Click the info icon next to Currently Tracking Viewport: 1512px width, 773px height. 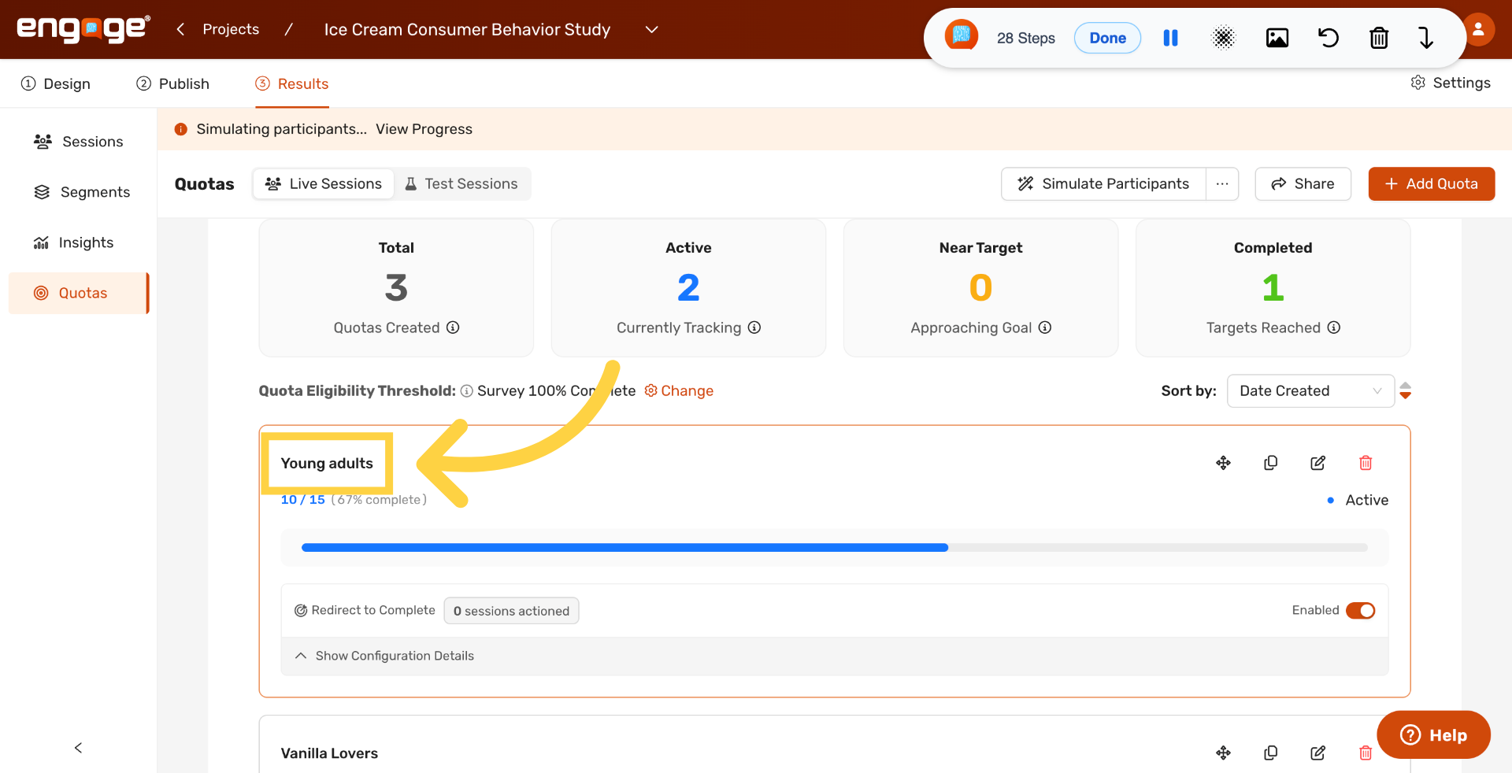click(754, 327)
